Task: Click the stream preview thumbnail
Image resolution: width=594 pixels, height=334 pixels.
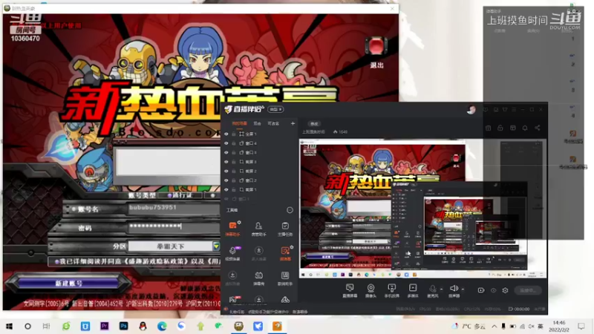Action: [422, 209]
